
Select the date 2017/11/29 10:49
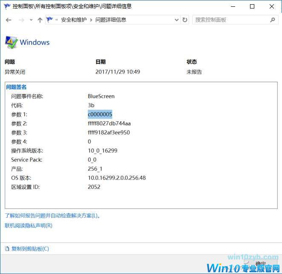point(118,72)
